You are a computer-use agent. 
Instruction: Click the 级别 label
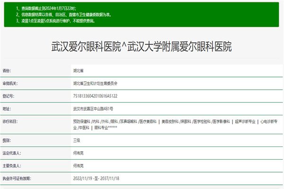pyautogui.click(x=7, y=140)
